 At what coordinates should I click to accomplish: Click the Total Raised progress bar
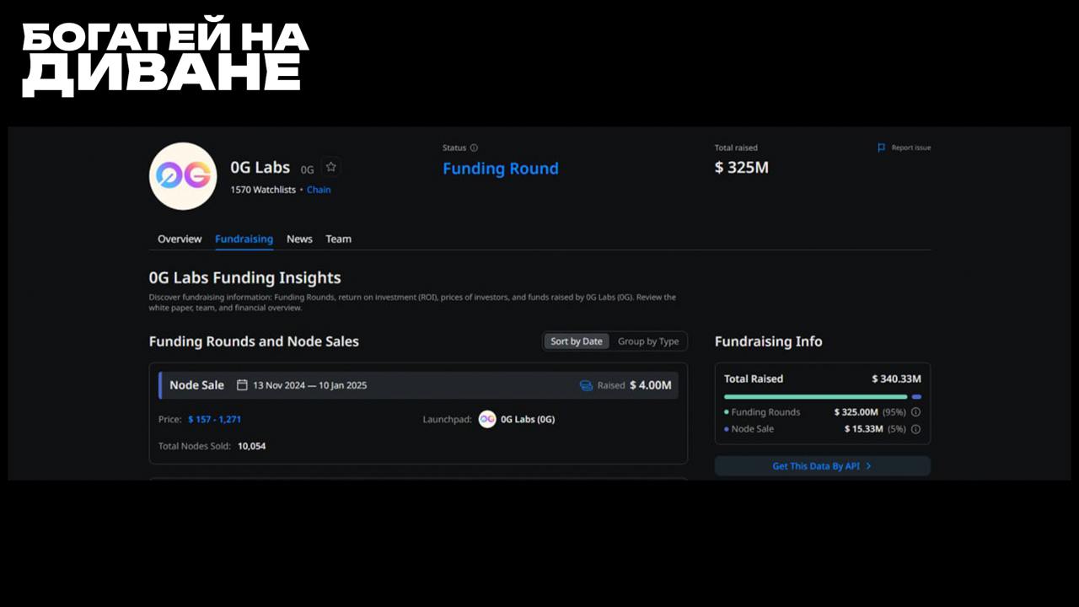tap(823, 396)
